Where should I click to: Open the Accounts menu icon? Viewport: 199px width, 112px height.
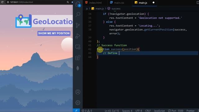tap(78, 92)
